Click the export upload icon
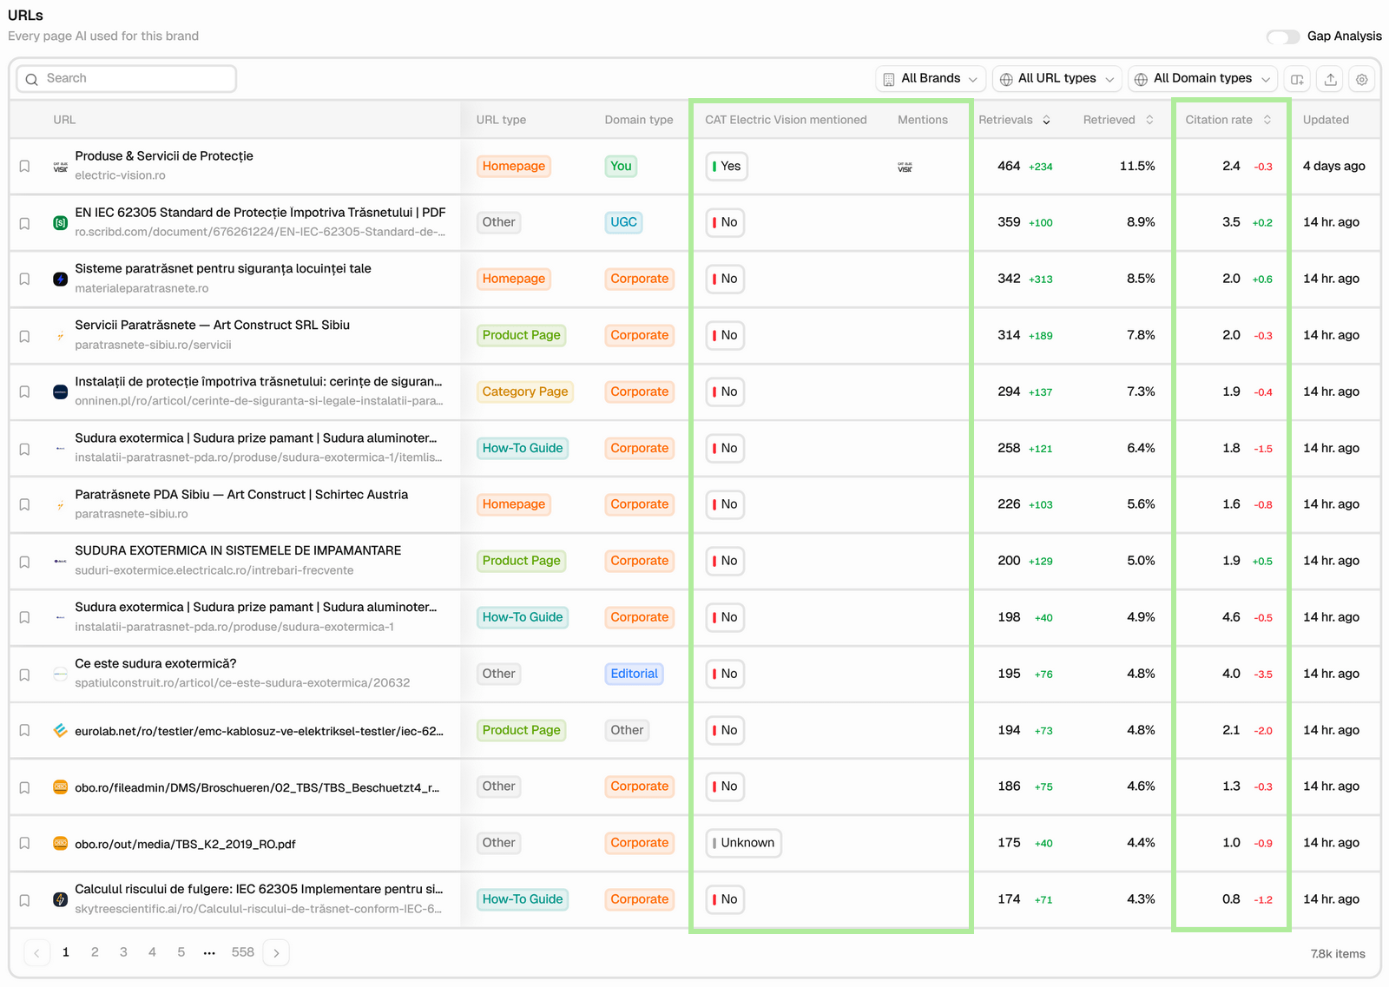The width and height of the screenshot is (1389, 987). pyautogui.click(x=1330, y=79)
